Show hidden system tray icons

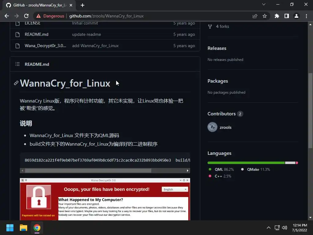pos(269,228)
